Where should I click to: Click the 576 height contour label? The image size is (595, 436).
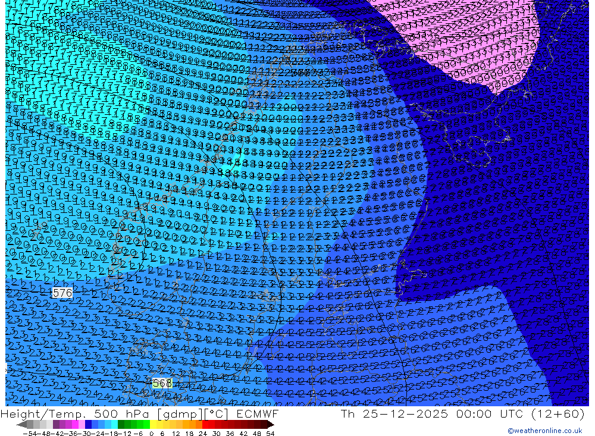tap(62, 293)
